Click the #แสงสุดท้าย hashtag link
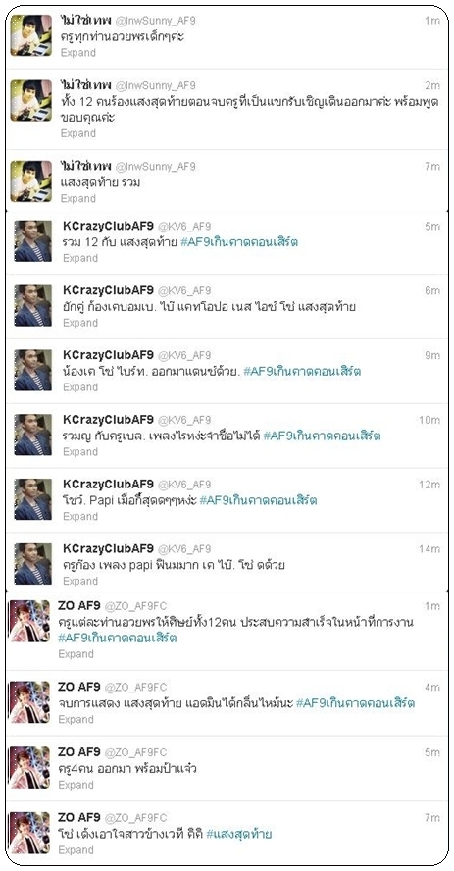This screenshot has height=871, width=454. (x=238, y=834)
